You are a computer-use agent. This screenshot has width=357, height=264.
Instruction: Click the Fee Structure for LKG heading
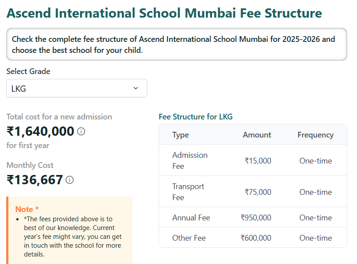[195, 117]
